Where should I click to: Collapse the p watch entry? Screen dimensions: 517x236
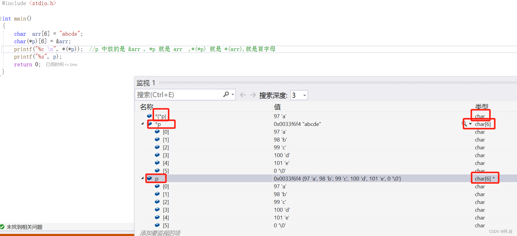(x=142, y=178)
